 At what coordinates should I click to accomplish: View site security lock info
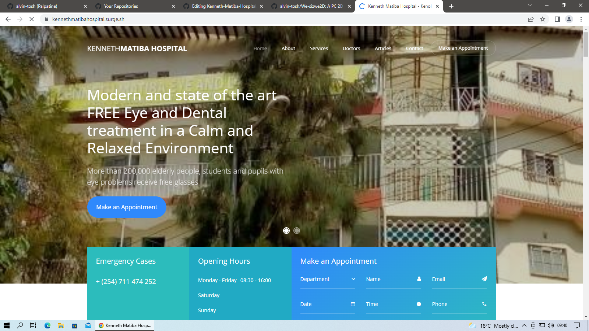point(46,19)
